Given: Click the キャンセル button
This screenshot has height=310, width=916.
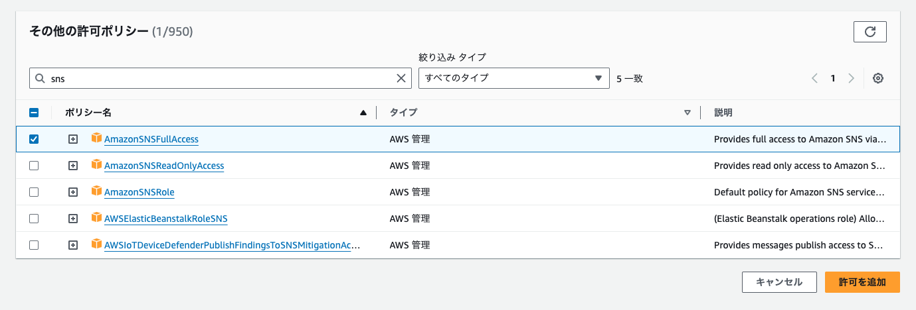Looking at the screenshot, I should (779, 282).
